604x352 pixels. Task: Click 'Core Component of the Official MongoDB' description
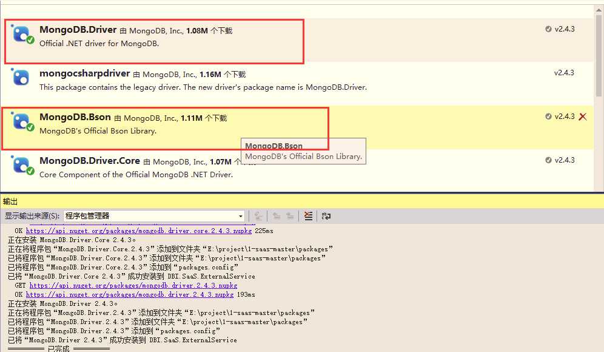(x=136, y=175)
